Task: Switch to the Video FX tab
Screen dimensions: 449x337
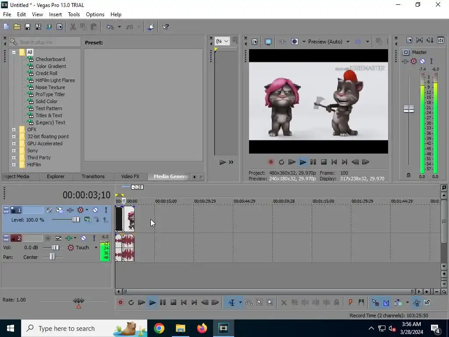Action: 130,176
